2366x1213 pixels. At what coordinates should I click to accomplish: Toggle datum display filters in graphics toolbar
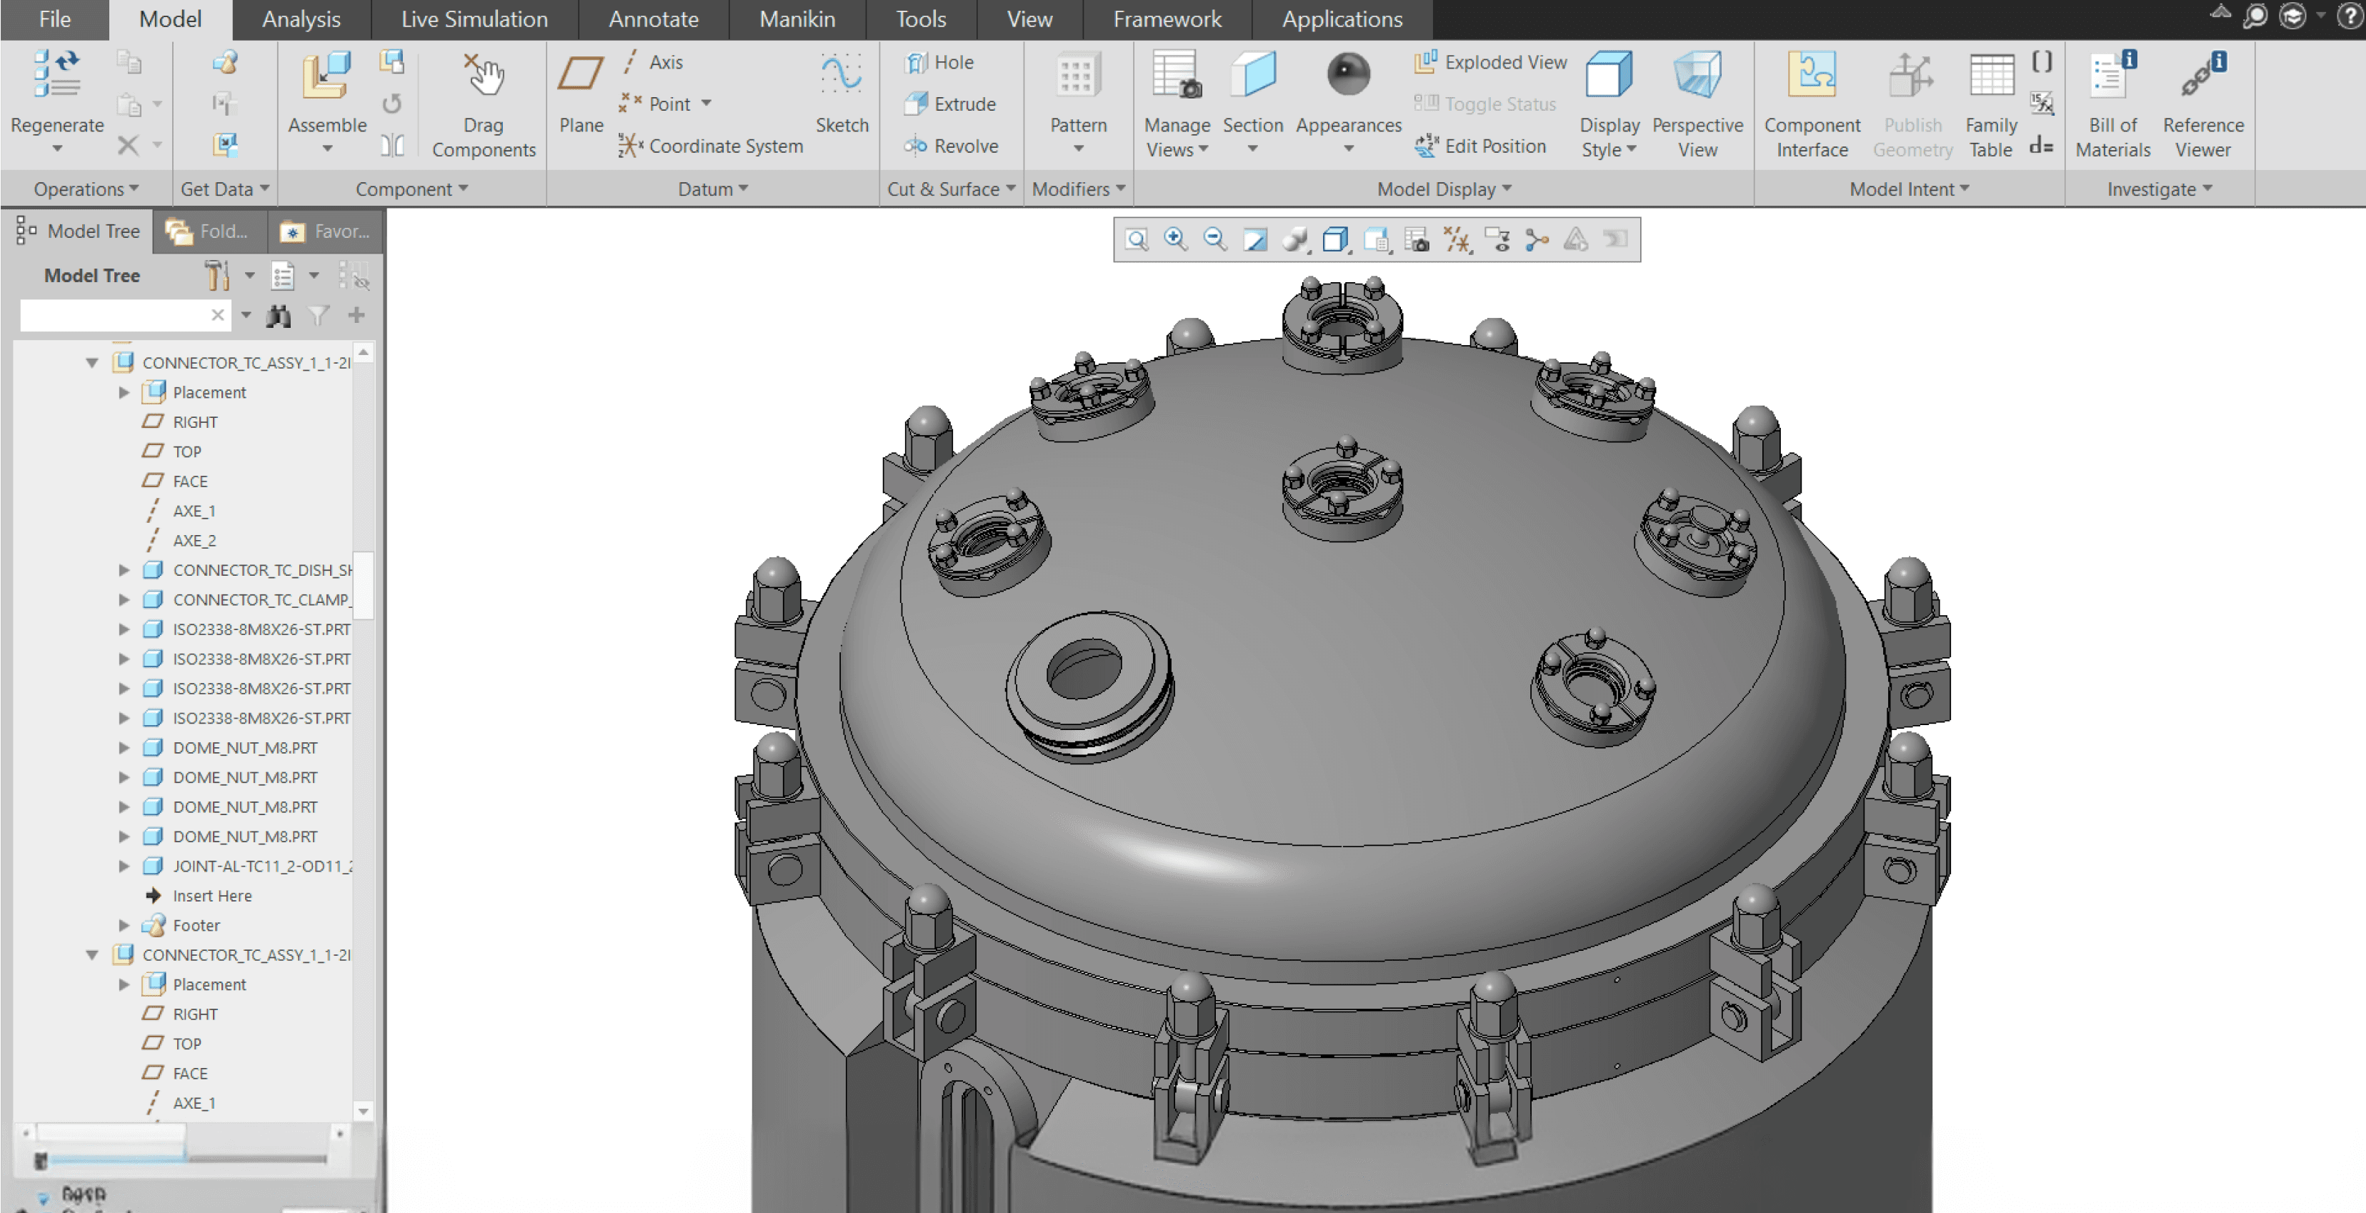click(1457, 241)
